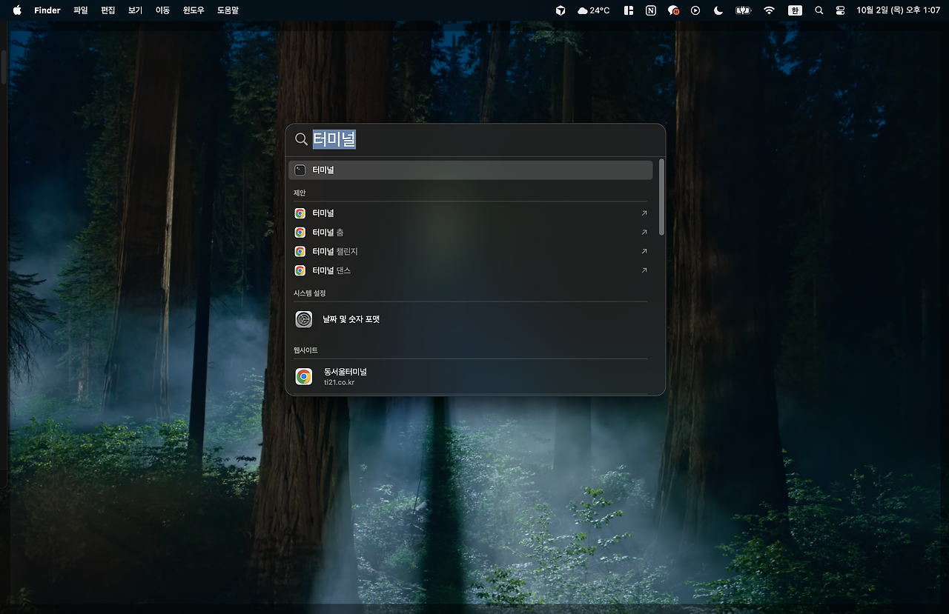
Task: Click the Spotlight results scrollbar
Action: point(661,197)
